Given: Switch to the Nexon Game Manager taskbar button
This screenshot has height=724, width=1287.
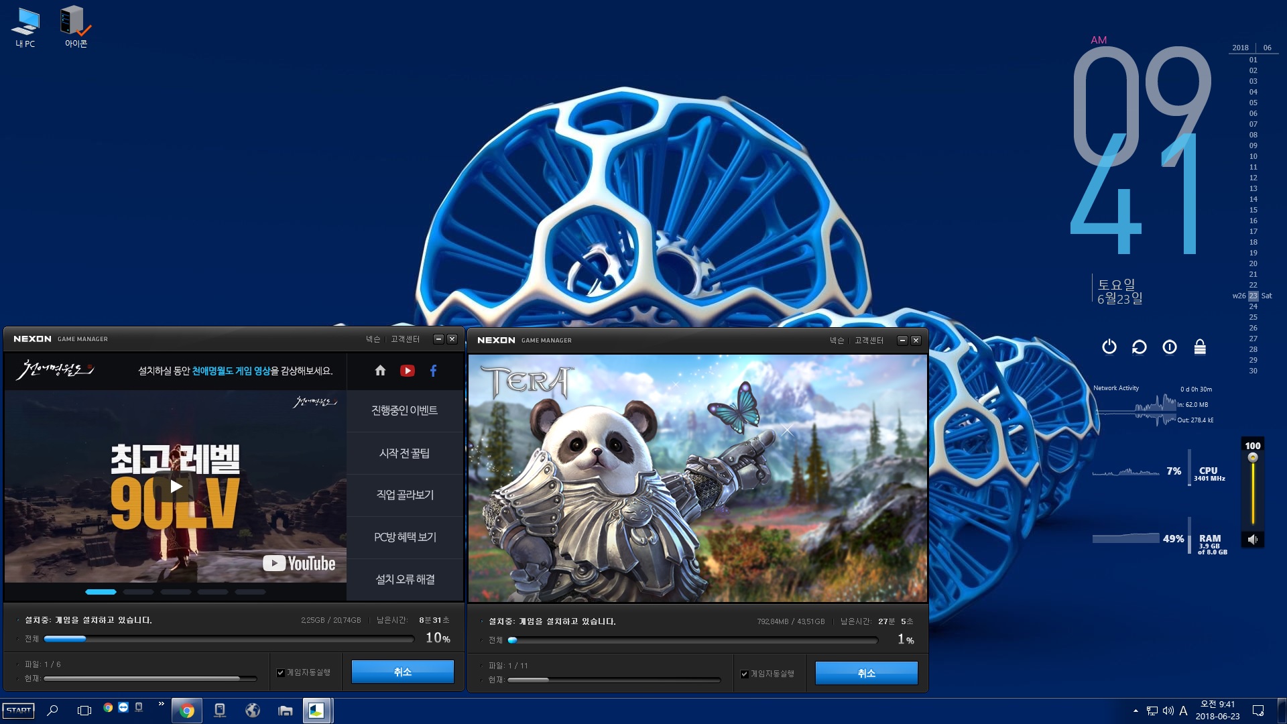Looking at the screenshot, I should click(x=316, y=711).
